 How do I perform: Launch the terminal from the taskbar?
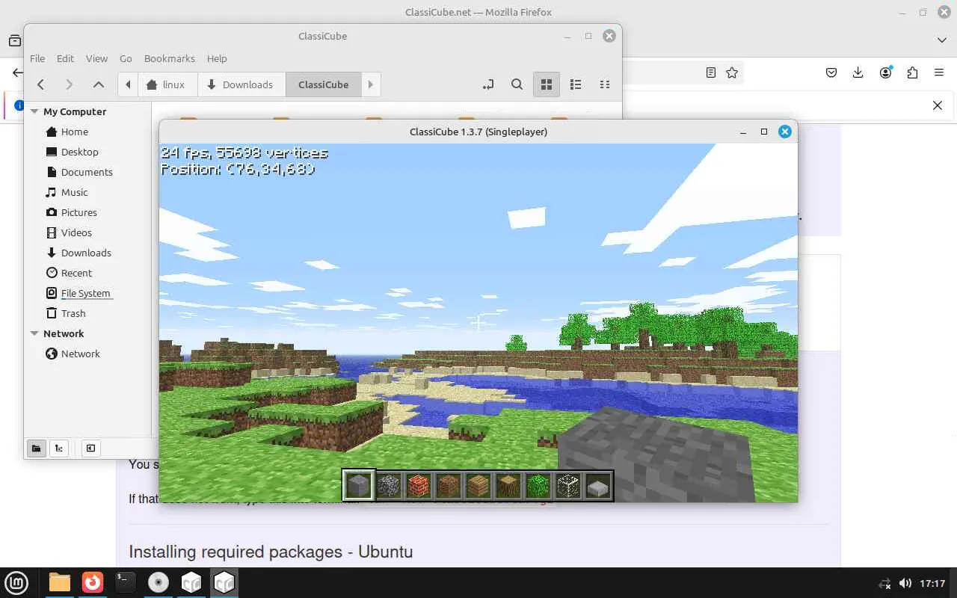tap(126, 582)
